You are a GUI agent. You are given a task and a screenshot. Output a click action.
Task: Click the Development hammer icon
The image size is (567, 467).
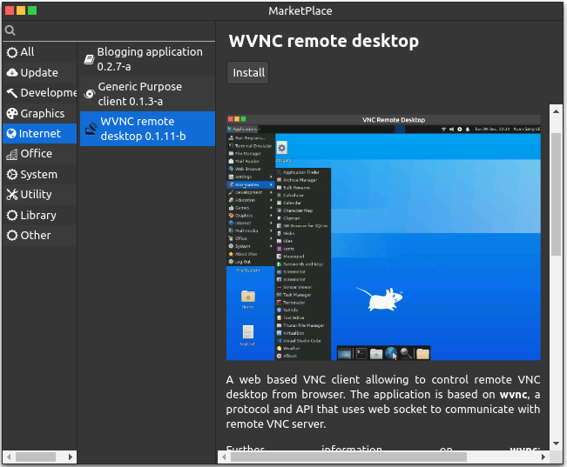(12, 93)
